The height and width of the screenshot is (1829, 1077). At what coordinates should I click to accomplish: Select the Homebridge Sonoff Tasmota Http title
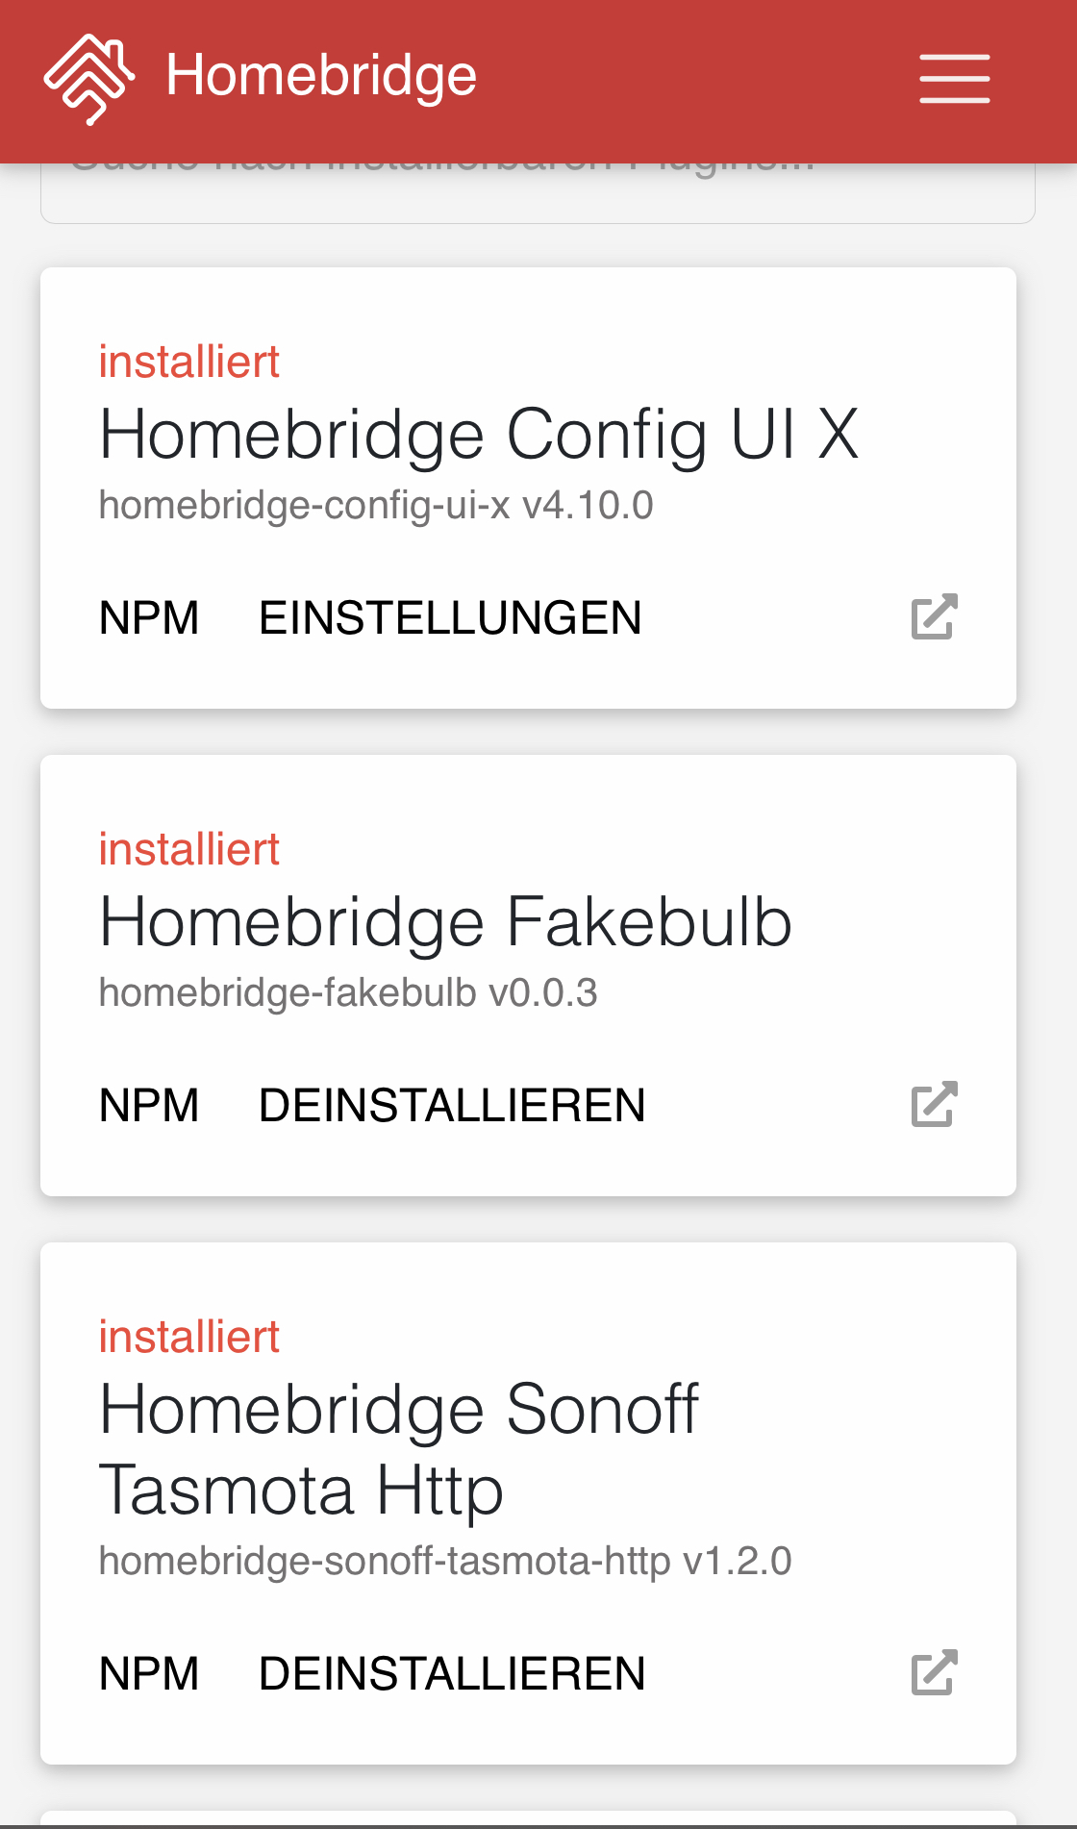pos(398,1449)
